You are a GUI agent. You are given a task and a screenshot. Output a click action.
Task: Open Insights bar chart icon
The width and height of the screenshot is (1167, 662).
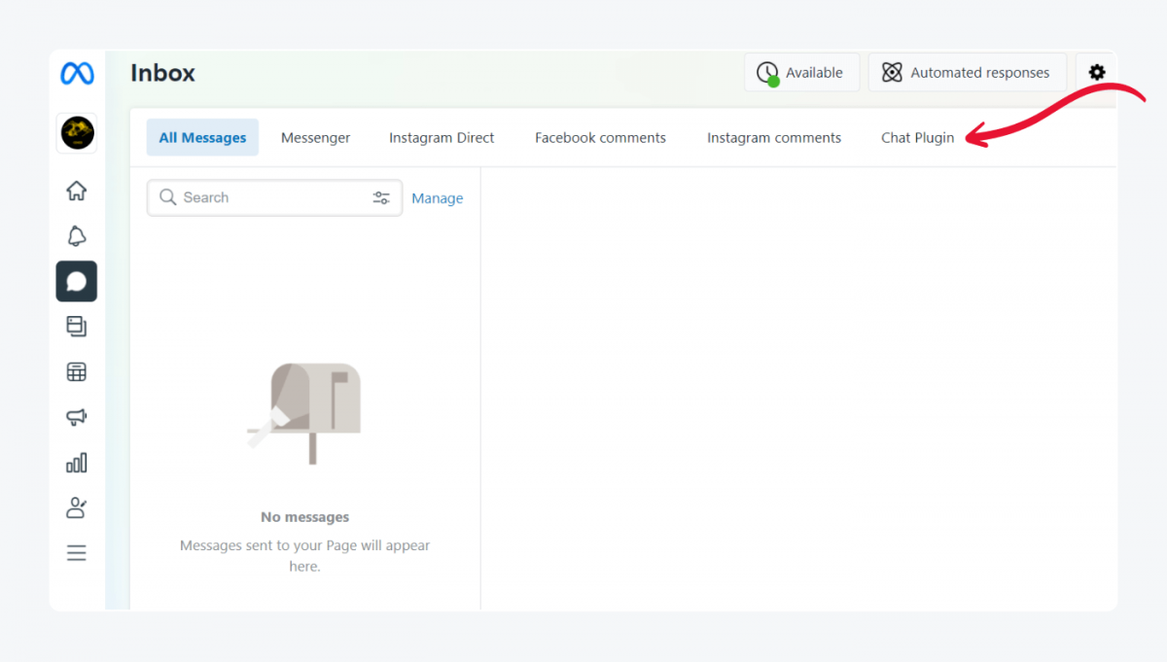point(77,463)
